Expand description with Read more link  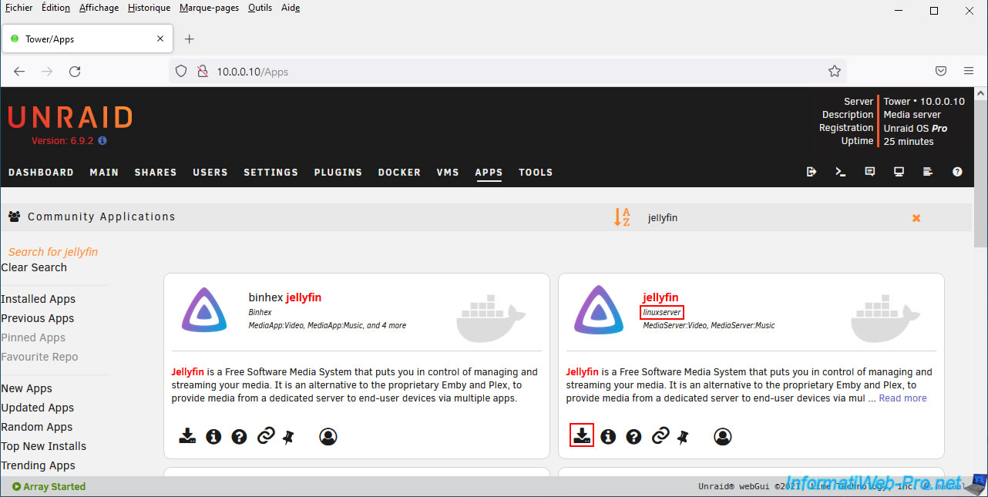pos(902,398)
